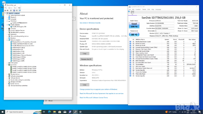The height and width of the screenshot is (114, 203).
Task: Open Microsoft Software License Terms link
Action: coord(94,97)
